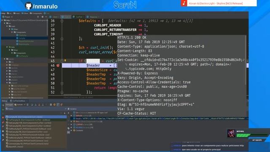
Task: Collapse the phpunit folder under vendor
Action: point(7,83)
